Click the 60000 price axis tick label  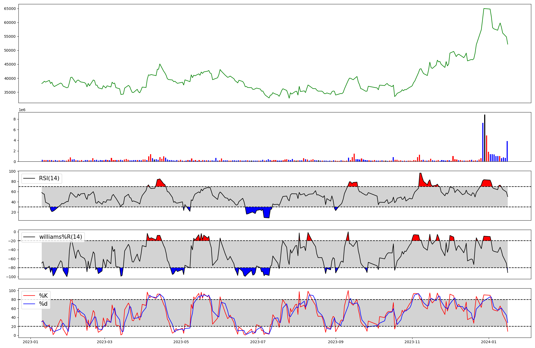click(x=10, y=22)
